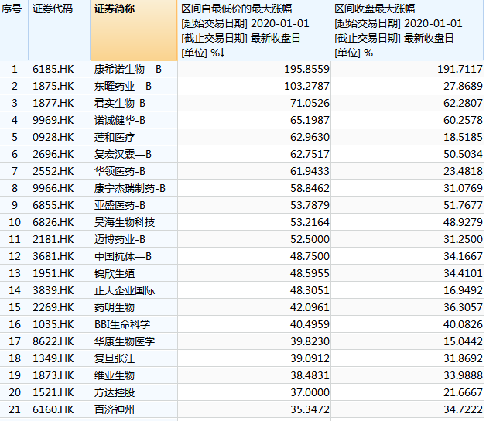The width and height of the screenshot is (486, 421).
Task: Select security code 6826.HK
Action: (x=53, y=222)
